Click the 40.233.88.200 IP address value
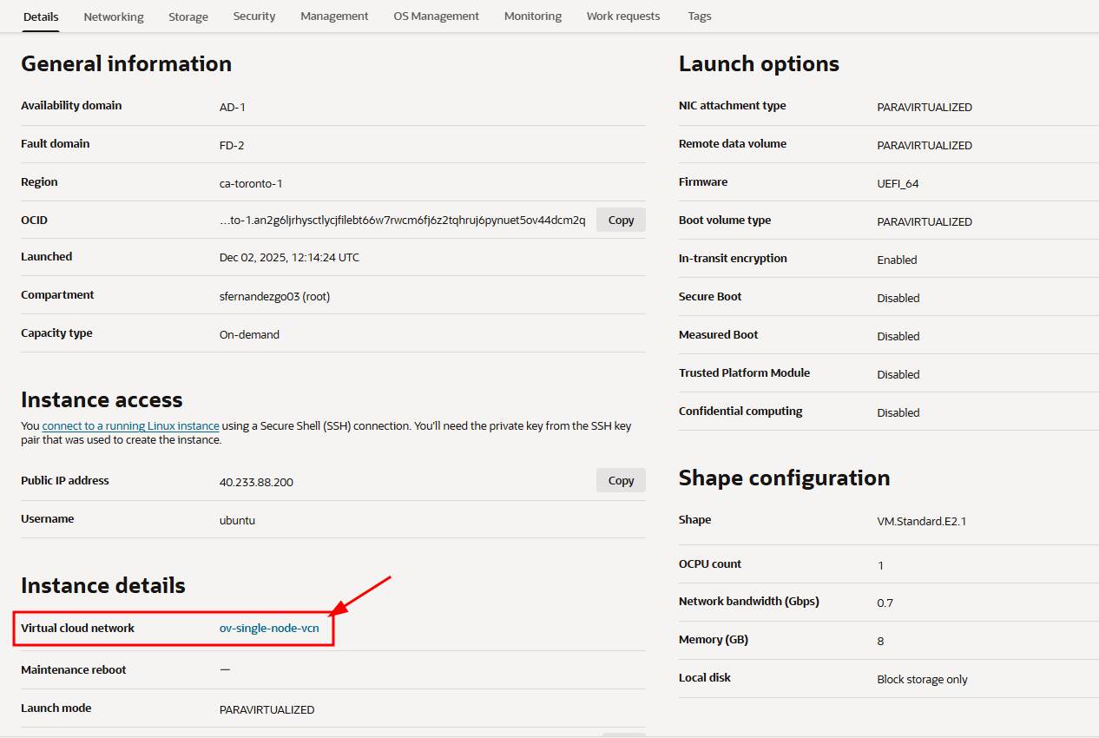 pyautogui.click(x=256, y=482)
